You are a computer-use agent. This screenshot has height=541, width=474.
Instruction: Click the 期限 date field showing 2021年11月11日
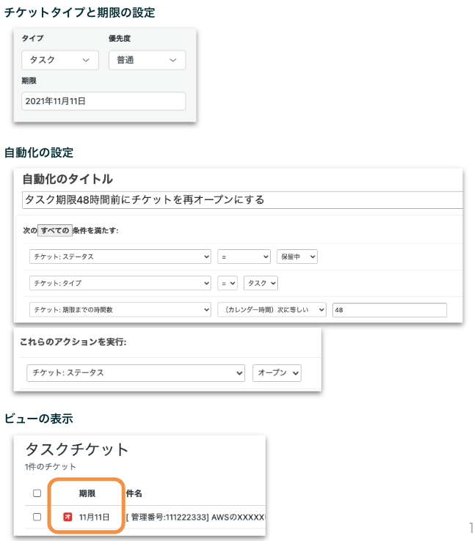[x=103, y=101]
